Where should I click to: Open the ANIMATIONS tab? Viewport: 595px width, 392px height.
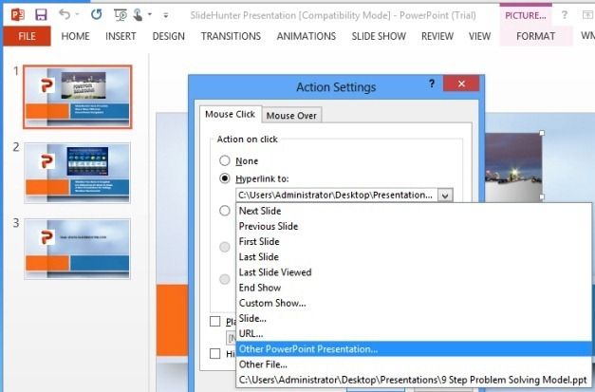tap(307, 36)
